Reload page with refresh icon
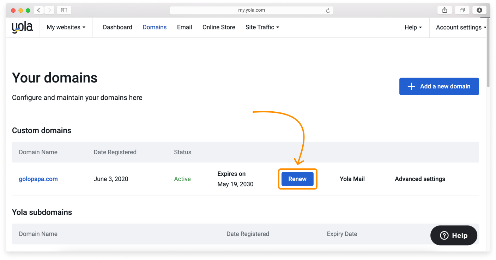 (328, 11)
